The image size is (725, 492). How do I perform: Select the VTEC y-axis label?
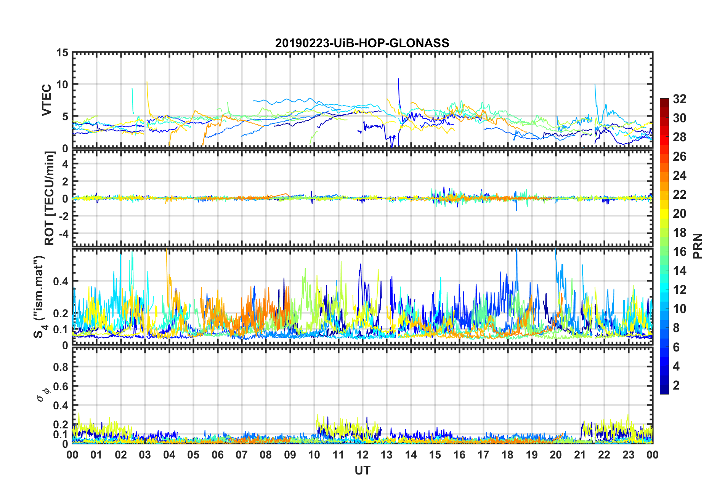pos(47,100)
